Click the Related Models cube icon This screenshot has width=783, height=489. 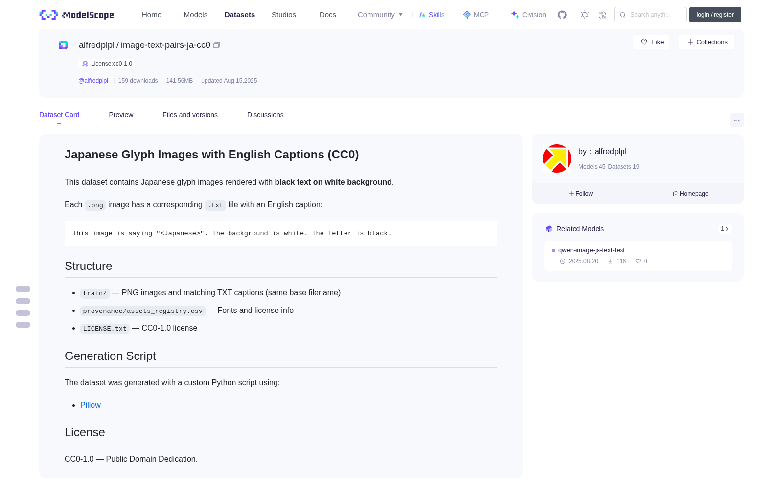tap(549, 229)
